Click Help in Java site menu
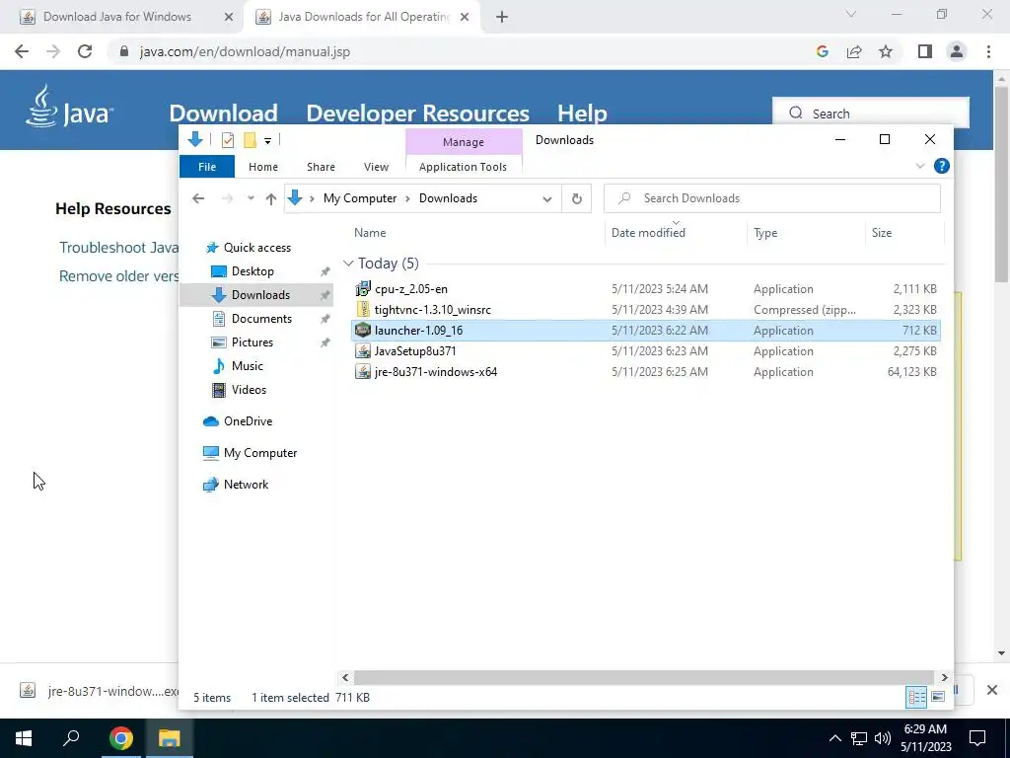 [582, 114]
